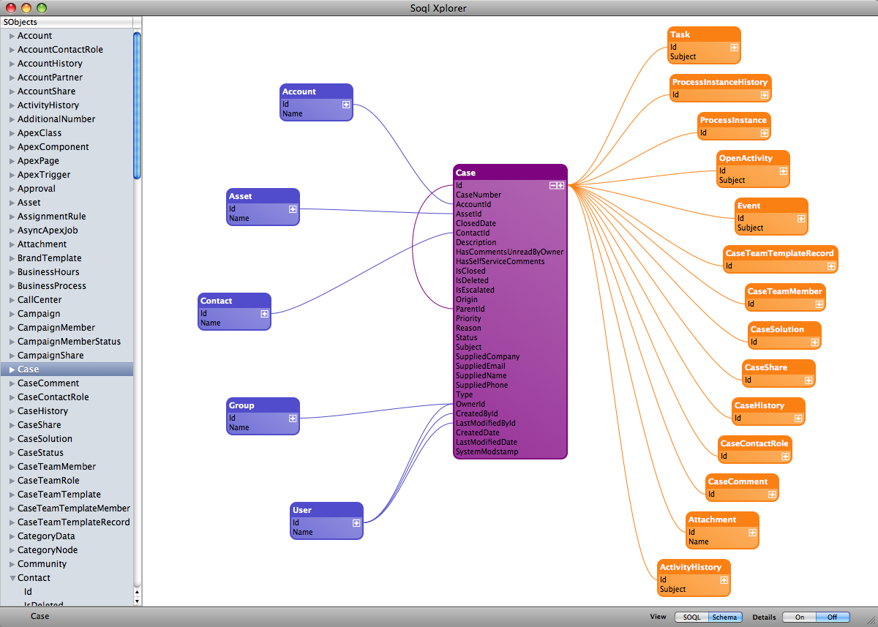Select CategoryNode in the sidebar
Screen dimensions: 878x627
coord(48,550)
